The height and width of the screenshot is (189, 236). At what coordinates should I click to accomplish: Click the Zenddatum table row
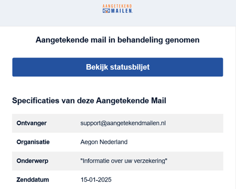click(x=118, y=180)
